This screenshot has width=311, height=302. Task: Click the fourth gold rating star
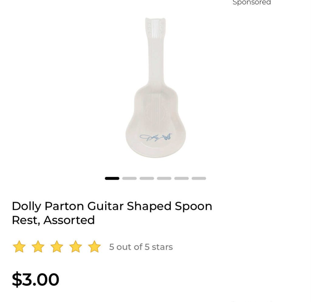[76, 247]
